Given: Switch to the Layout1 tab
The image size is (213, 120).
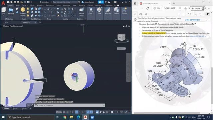Looking at the screenshot, I should [15, 109].
